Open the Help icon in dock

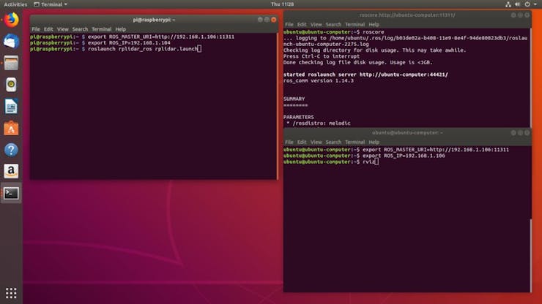pyautogui.click(x=11, y=150)
